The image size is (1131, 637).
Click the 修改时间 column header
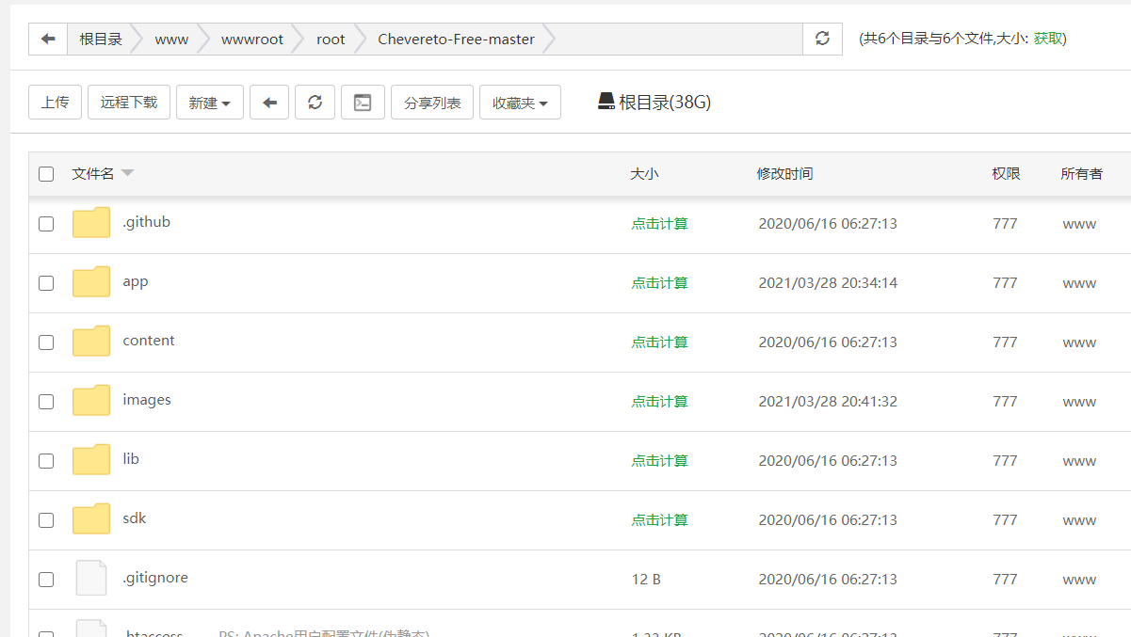coord(784,174)
